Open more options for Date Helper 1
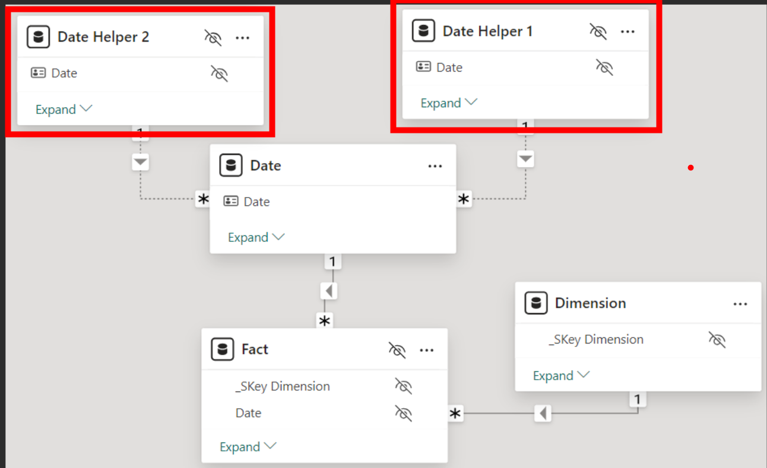Screen dimensions: 767x468 [627, 31]
